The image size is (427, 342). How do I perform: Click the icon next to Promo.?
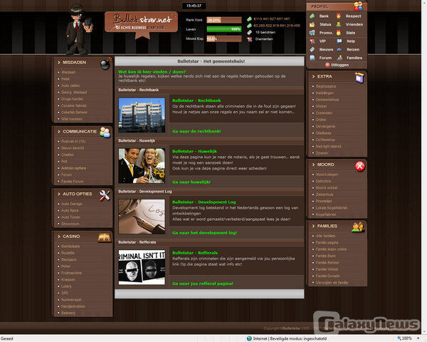point(312,33)
